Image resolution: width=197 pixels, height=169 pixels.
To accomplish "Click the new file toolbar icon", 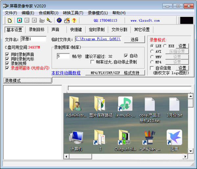I will tap(9, 20).
